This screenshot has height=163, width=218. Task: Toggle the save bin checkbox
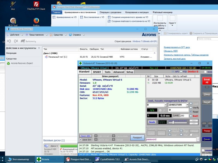tap(80, 140)
